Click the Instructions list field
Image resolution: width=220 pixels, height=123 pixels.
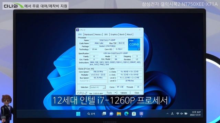click(x=115, y=64)
